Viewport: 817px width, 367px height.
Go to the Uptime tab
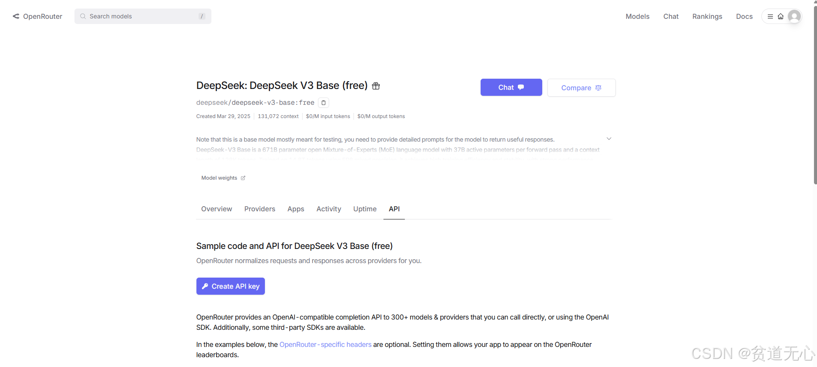(x=365, y=209)
